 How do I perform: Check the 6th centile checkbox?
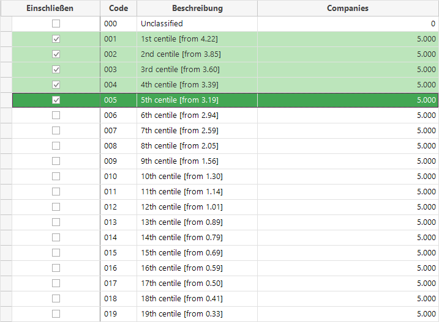56,115
